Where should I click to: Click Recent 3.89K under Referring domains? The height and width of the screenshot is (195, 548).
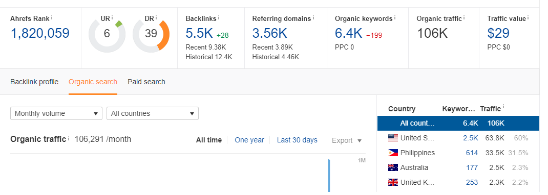click(x=272, y=47)
